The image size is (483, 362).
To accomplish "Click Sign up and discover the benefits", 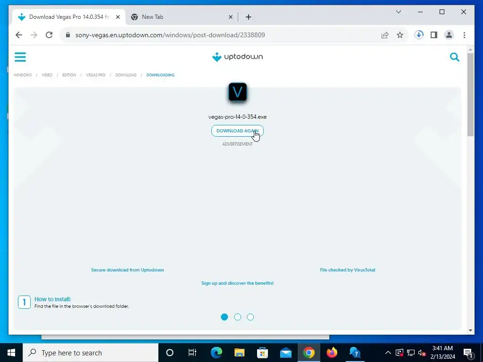I will pyautogui.click(x=237, y=283).
